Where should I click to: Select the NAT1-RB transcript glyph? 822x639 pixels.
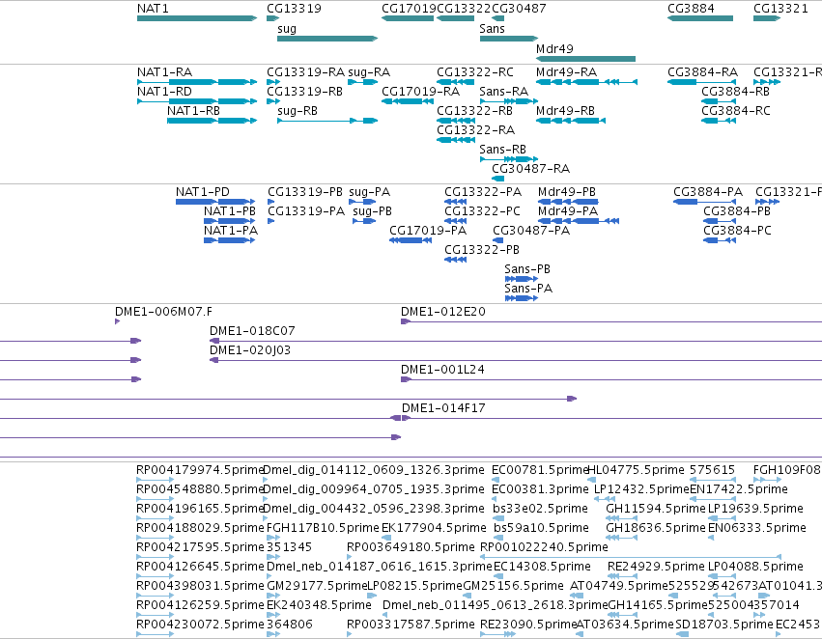pyautogui.click(x=212, y=121)
